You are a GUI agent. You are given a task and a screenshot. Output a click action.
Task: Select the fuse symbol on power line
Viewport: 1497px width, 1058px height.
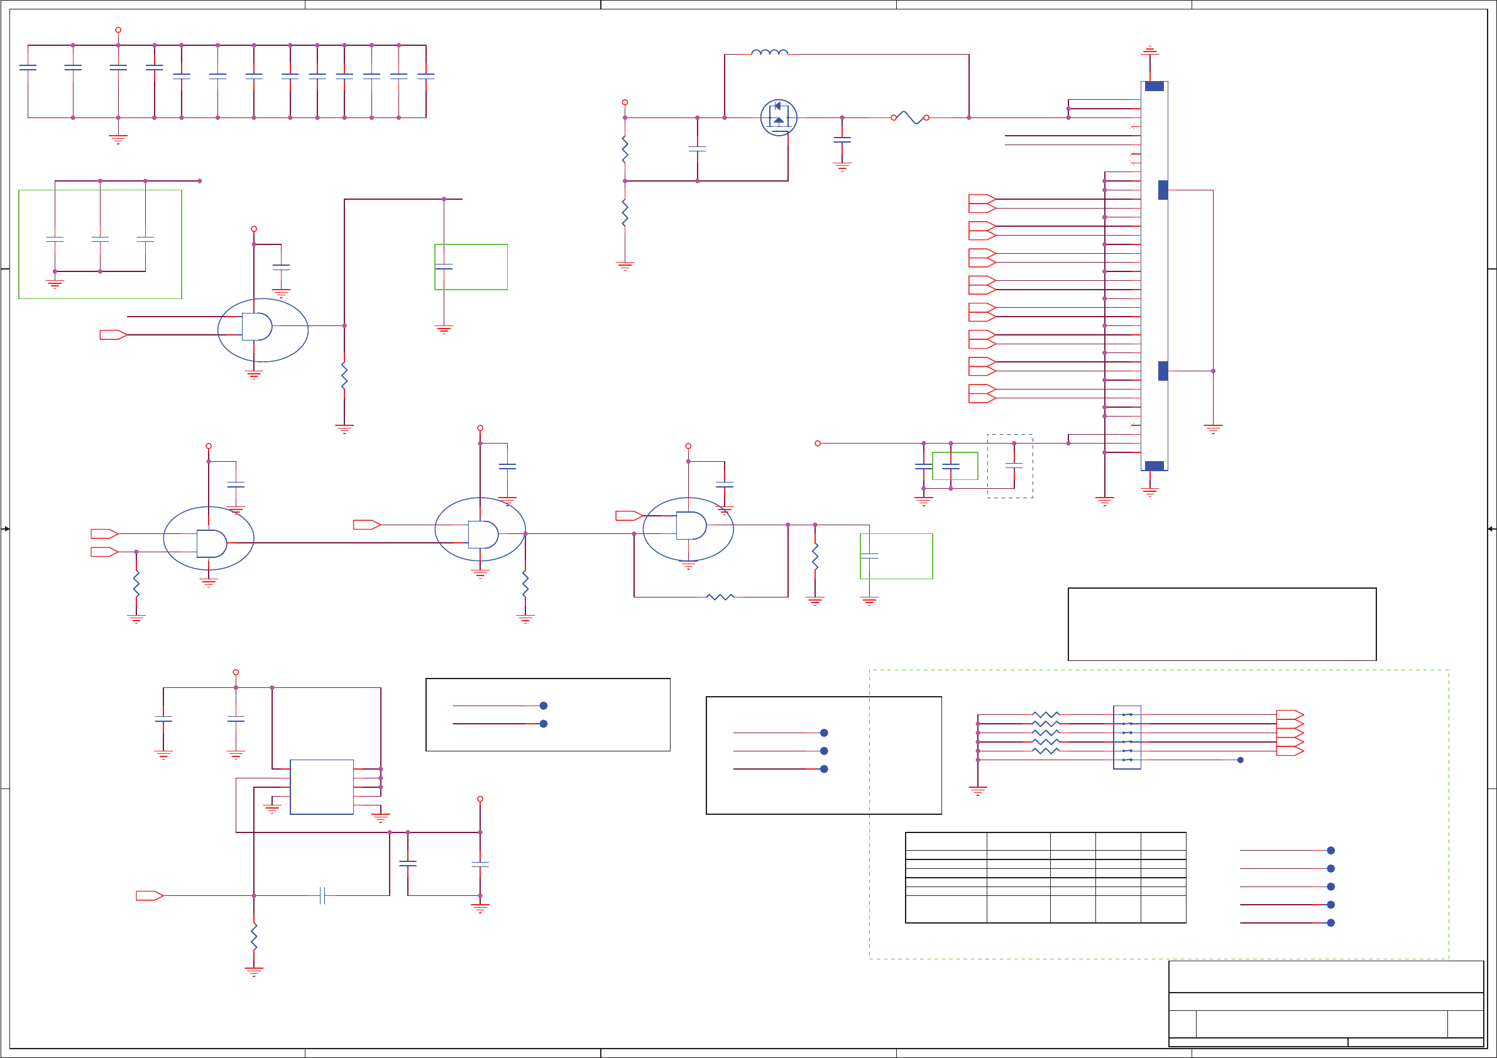[909, 117]
